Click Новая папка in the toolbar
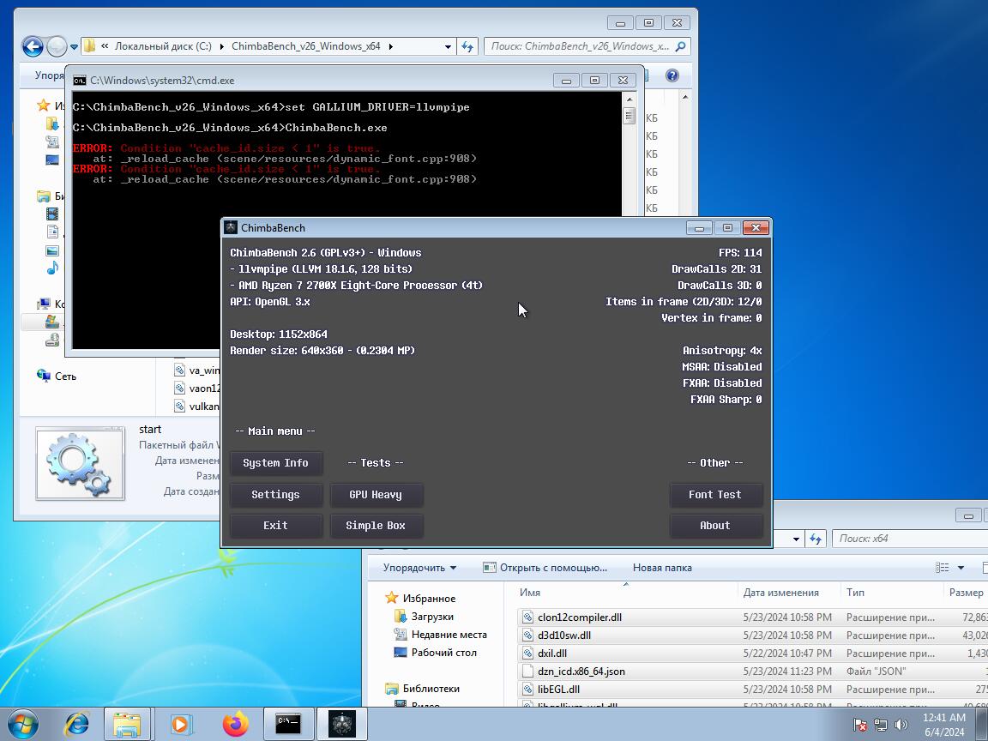 661,568
